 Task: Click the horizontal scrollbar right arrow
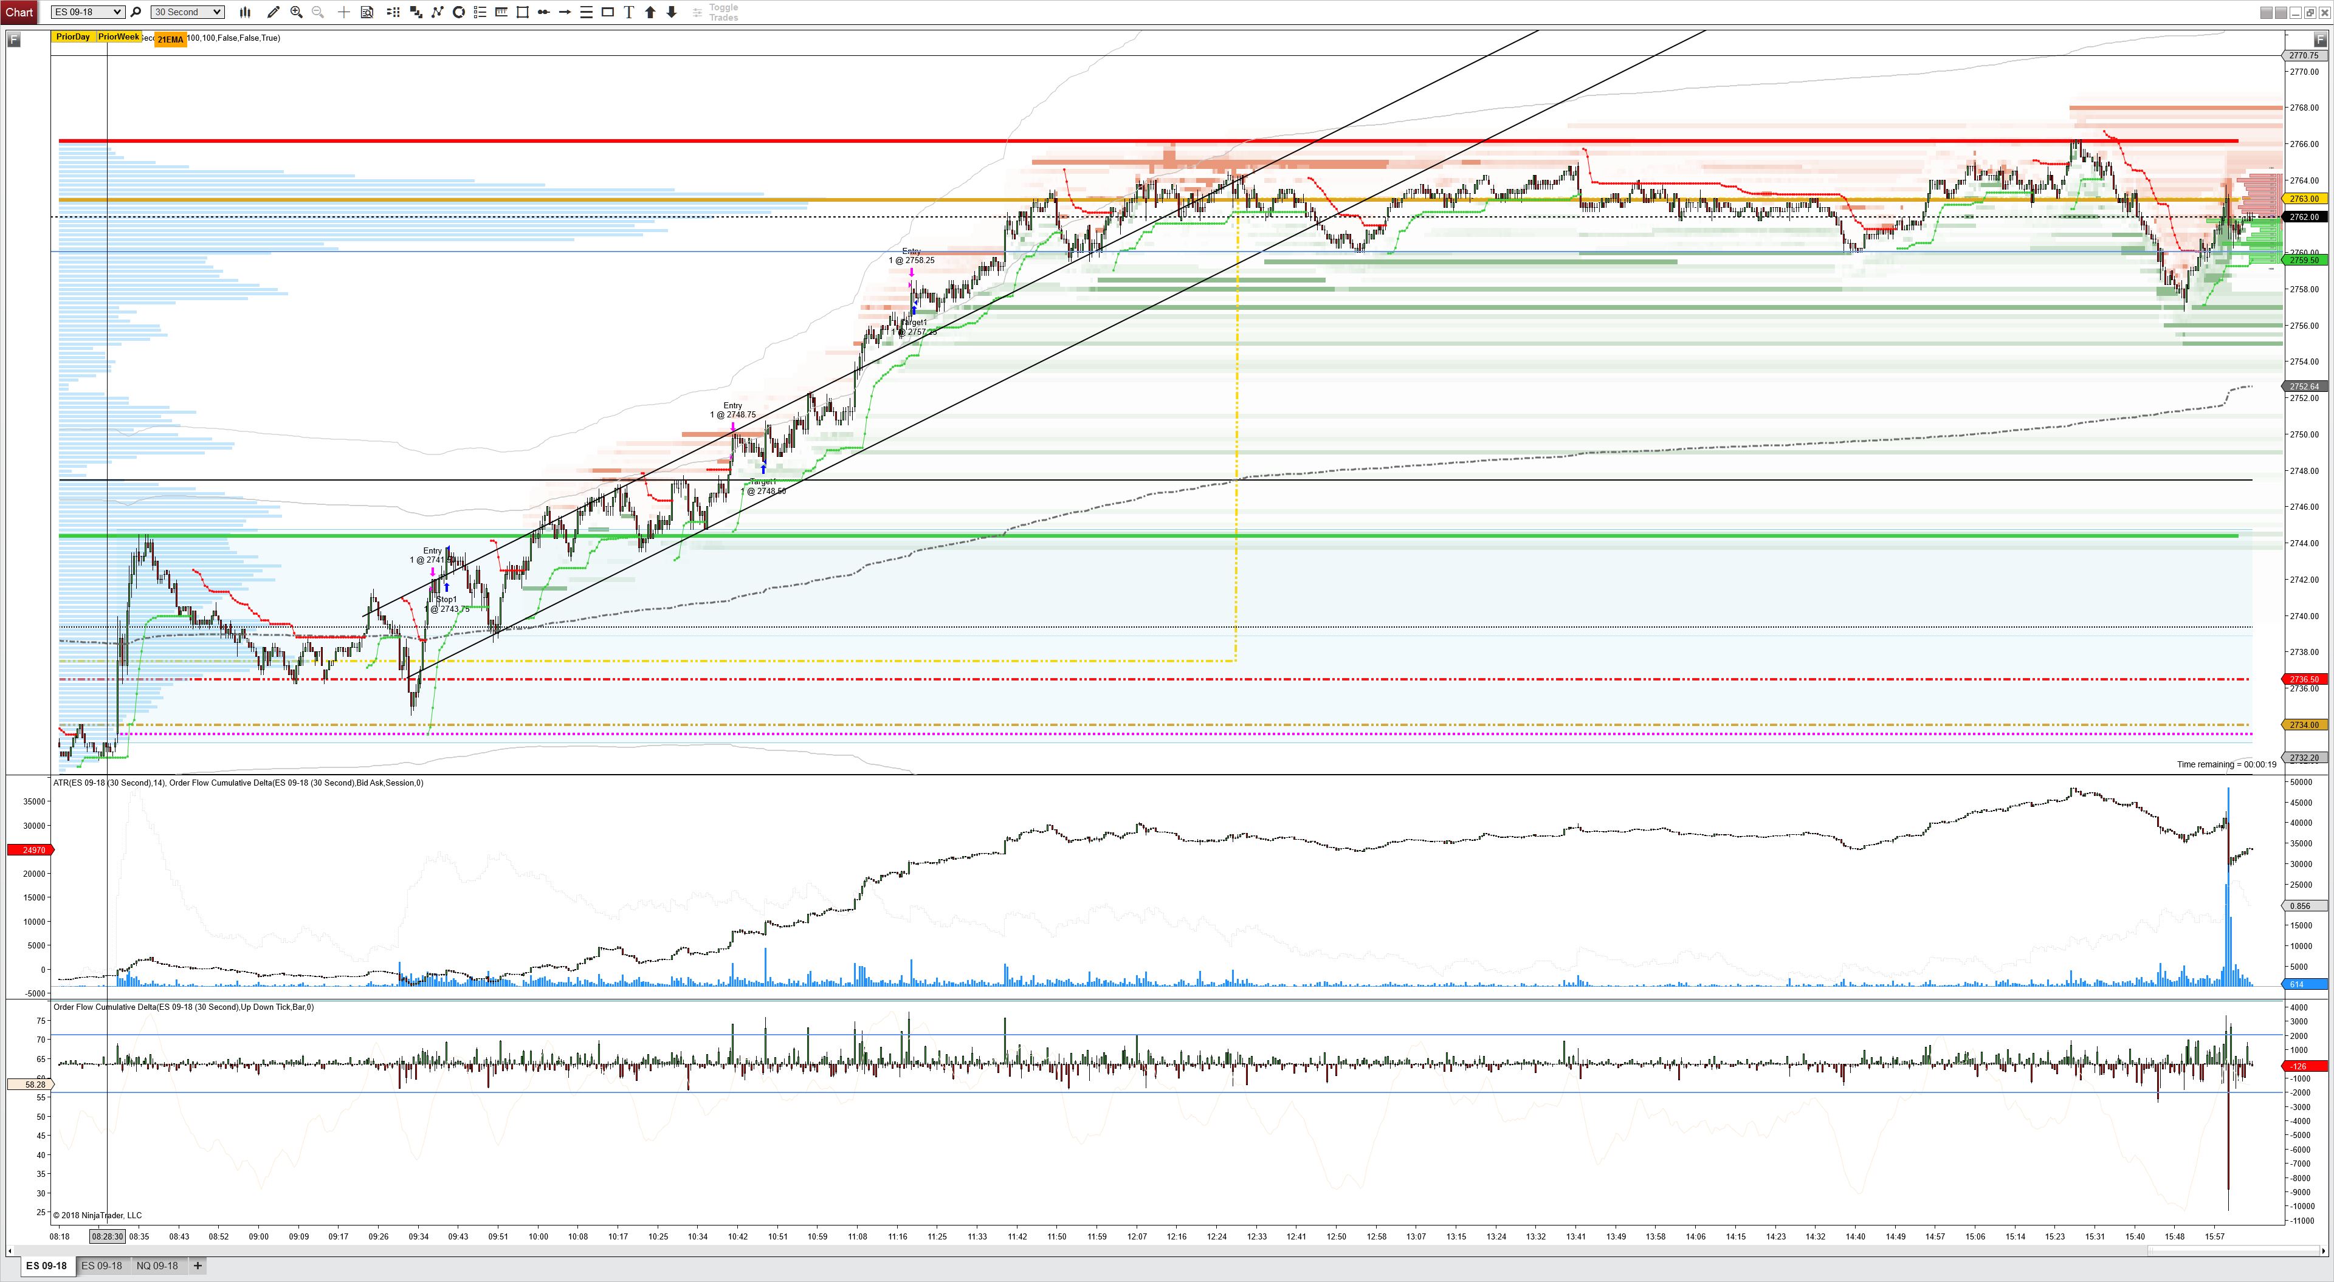click(2324, 1251)
